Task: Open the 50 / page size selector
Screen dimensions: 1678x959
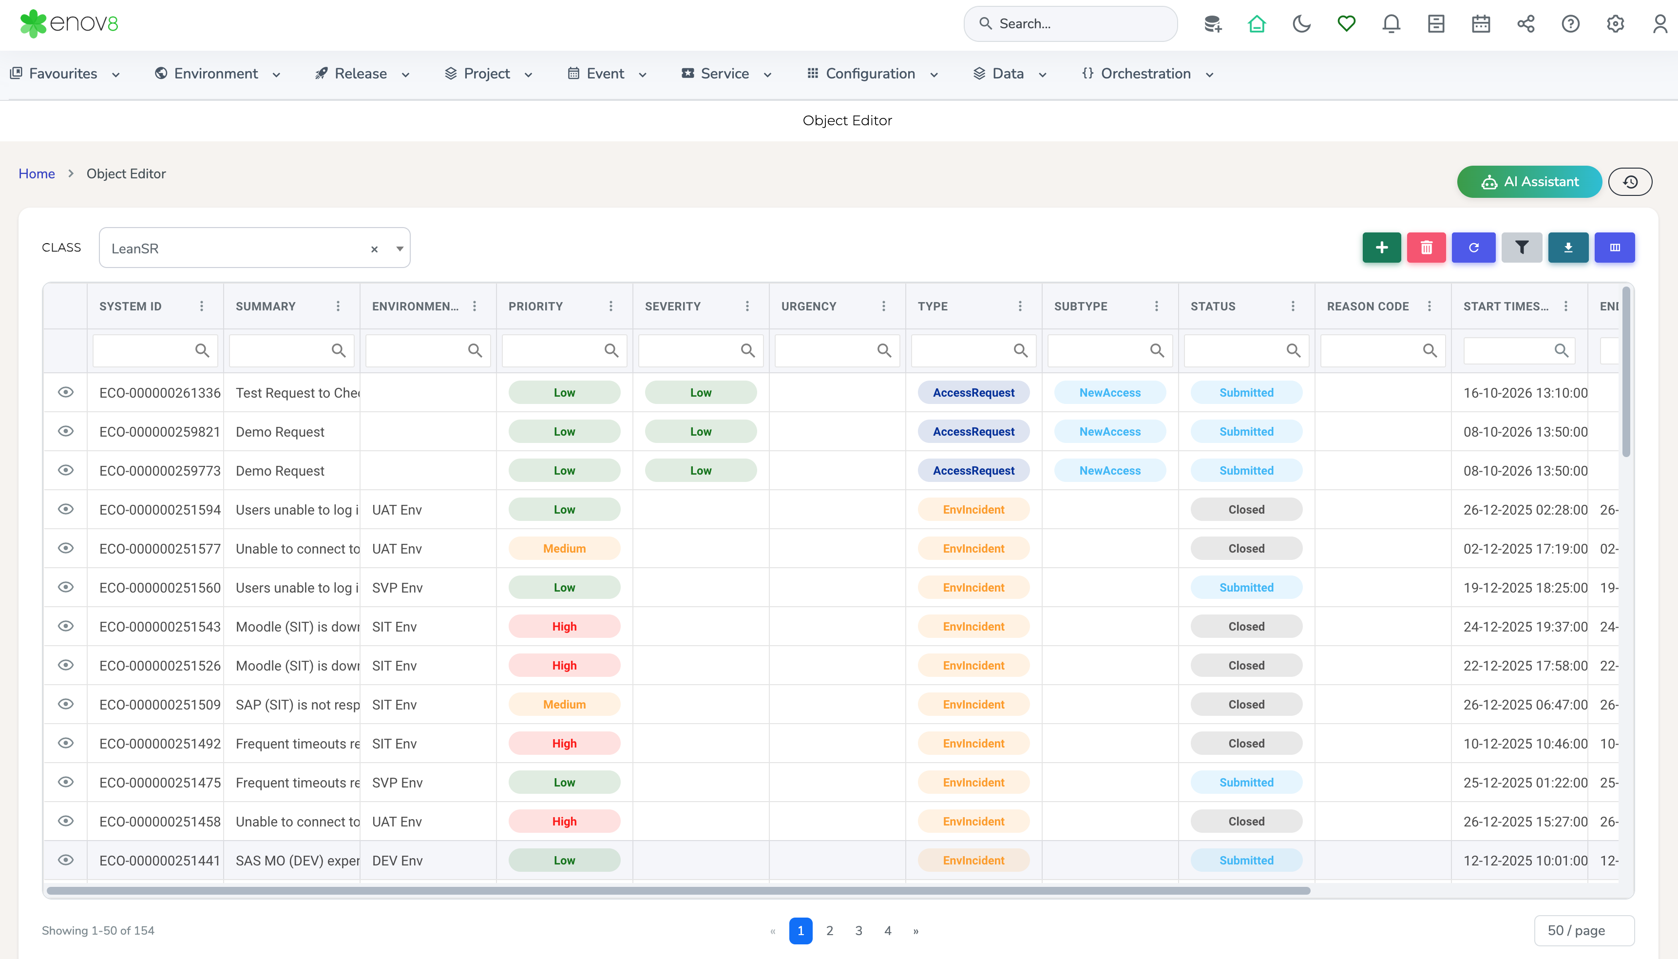Action: (x=1584, y=930)
